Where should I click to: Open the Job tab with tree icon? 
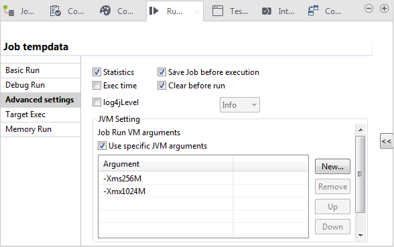tap(19, 11)
